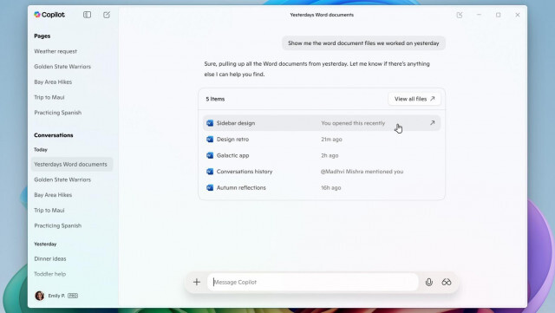Click the user message about word documents
Screen dimensions: 555x313
pos(363,43)
